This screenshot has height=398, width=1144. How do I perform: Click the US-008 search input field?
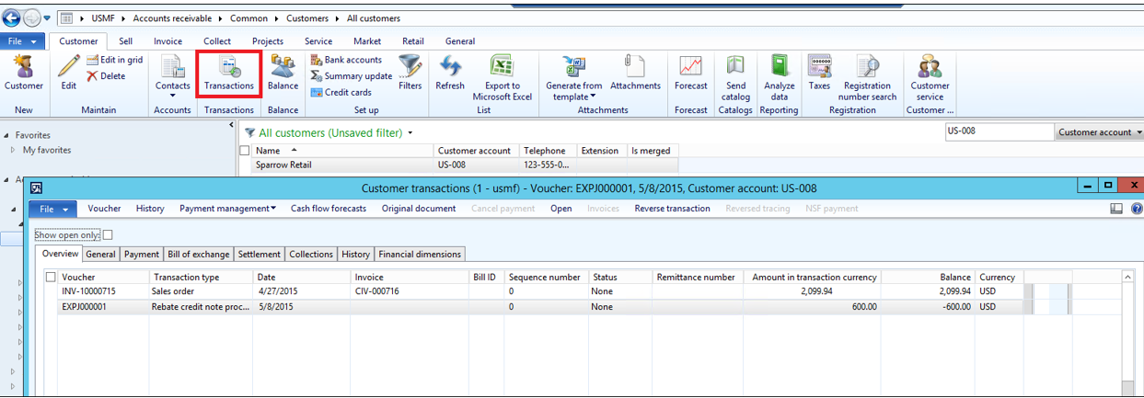tap(999, 131)
